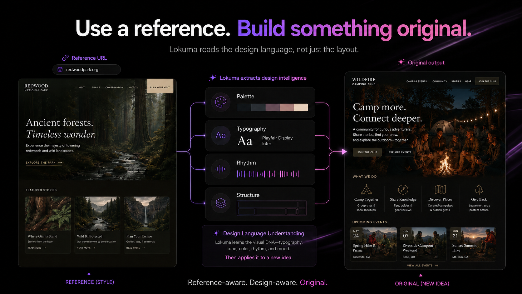Click Read More under Wild & Protected

(86, 248)
